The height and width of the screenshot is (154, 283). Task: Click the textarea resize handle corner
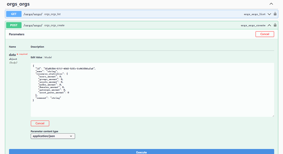(x=273, y=115)
